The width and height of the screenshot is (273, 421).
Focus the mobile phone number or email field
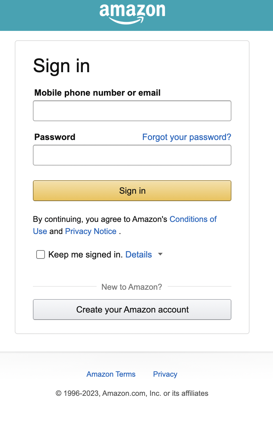132,111
